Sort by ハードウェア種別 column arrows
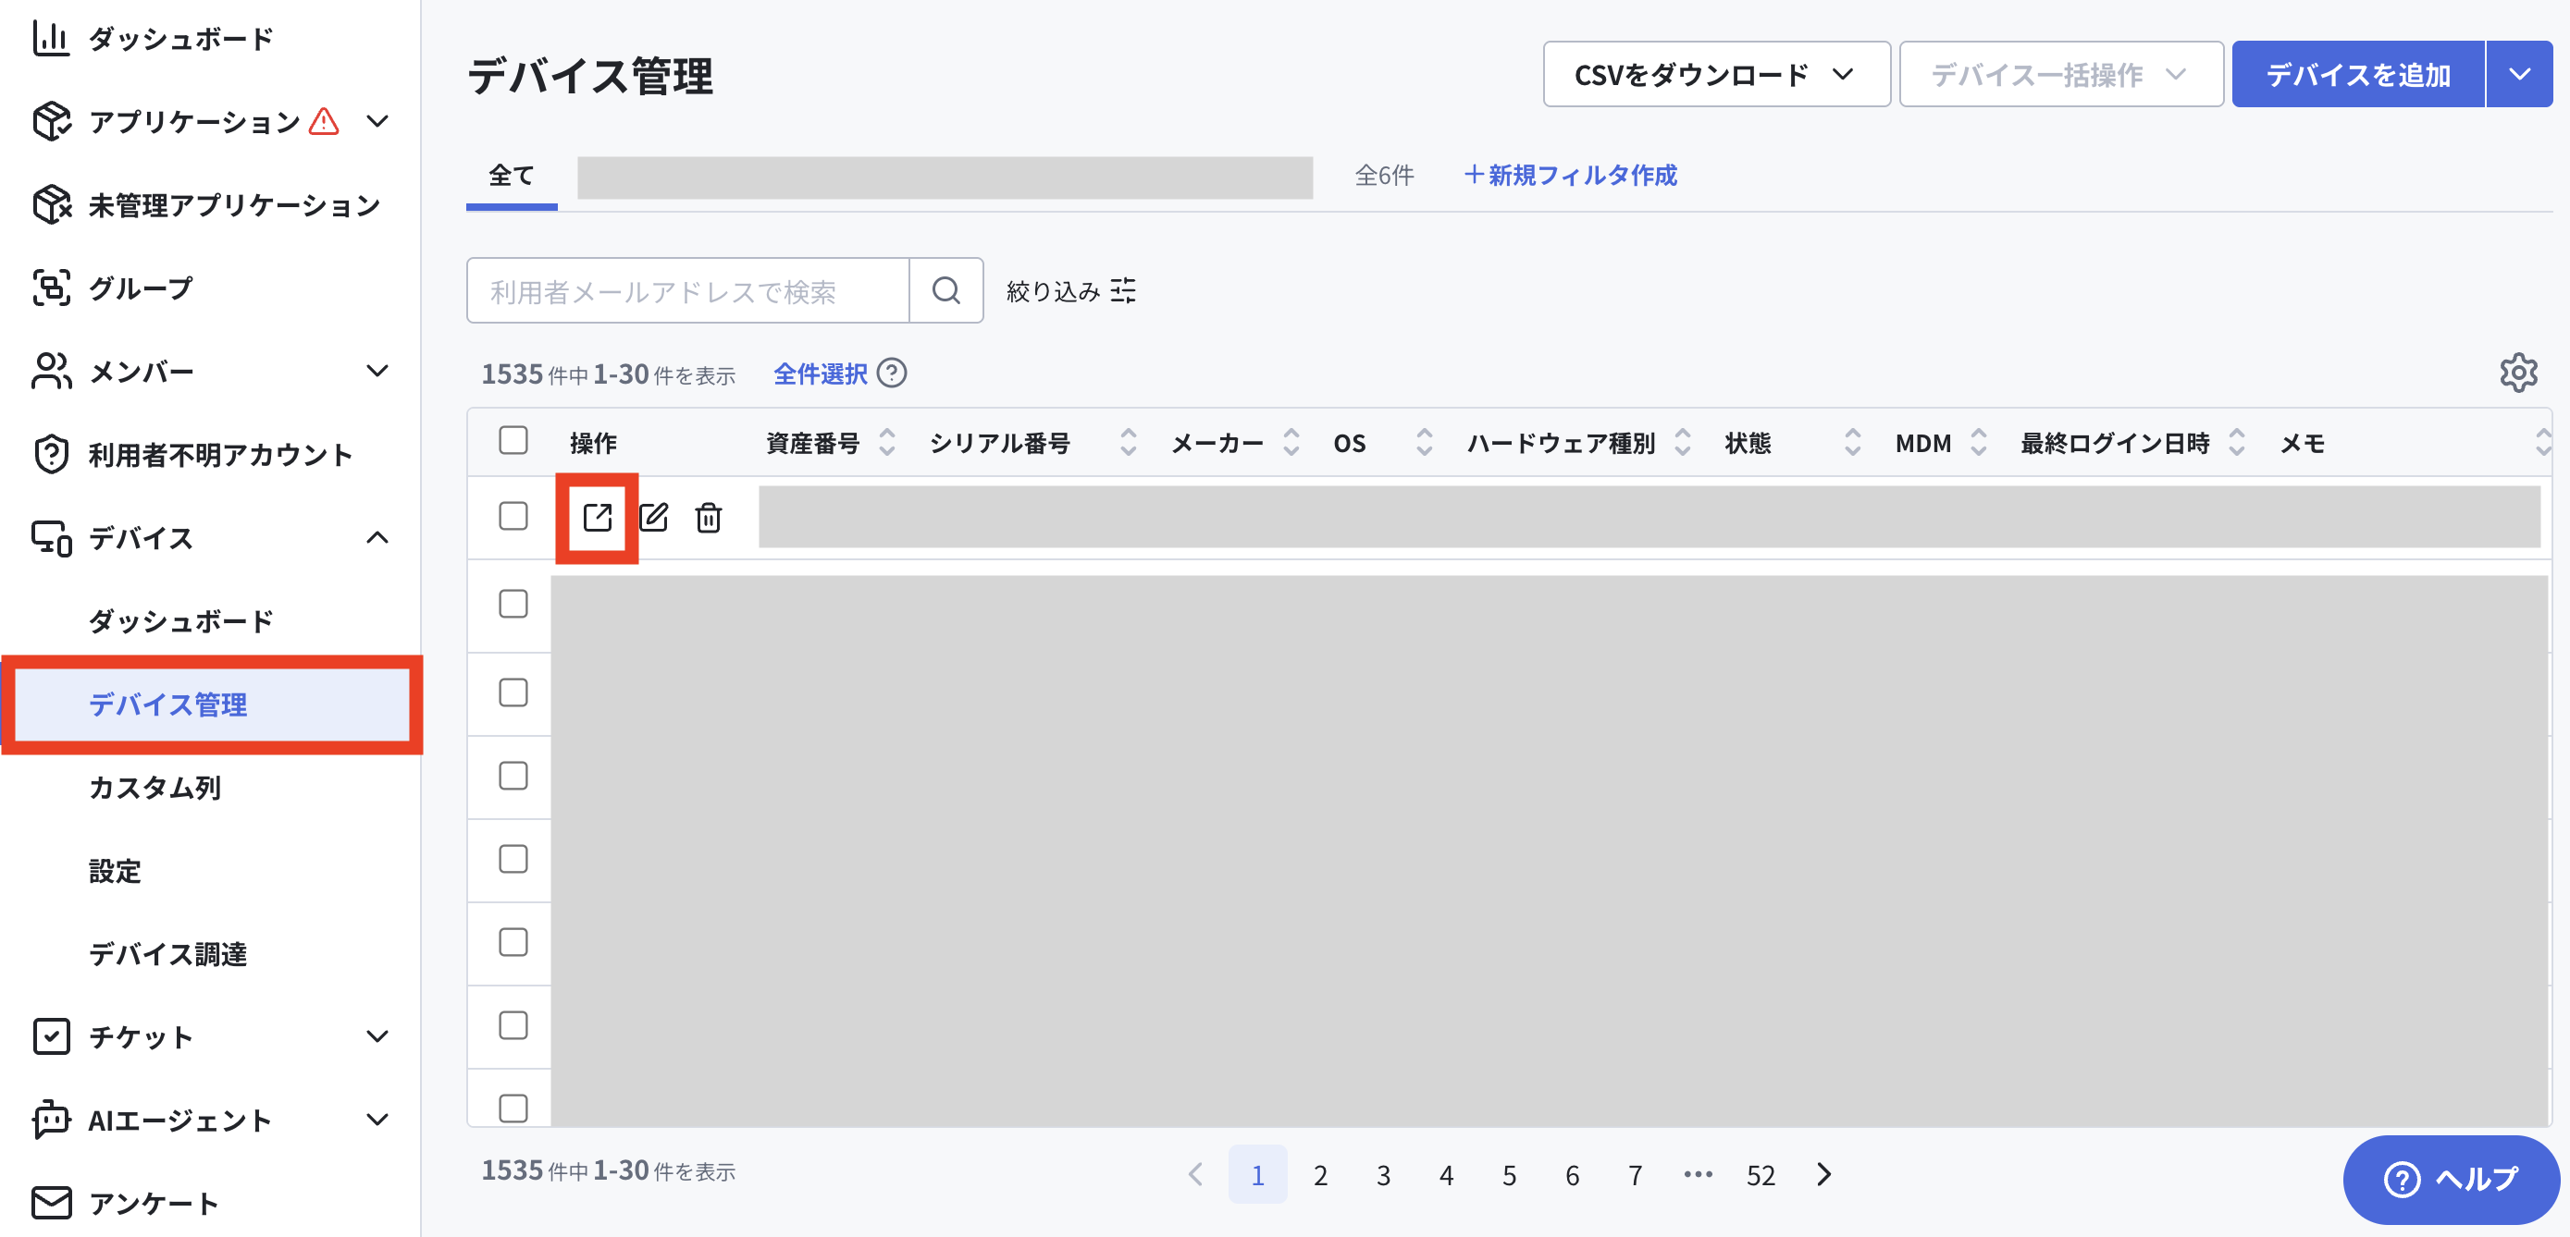The height and width of the screenshot is (1237, 2570). tap(1683, 442)
